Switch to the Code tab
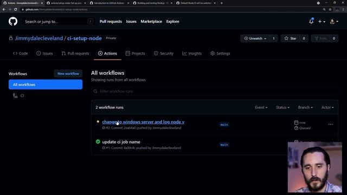This screenshot has height=195, width=347. pyautogui.click(x=21, y=53)
